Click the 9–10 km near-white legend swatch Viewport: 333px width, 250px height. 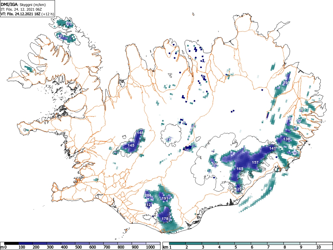pyautogui.click(x=308, y=243)
